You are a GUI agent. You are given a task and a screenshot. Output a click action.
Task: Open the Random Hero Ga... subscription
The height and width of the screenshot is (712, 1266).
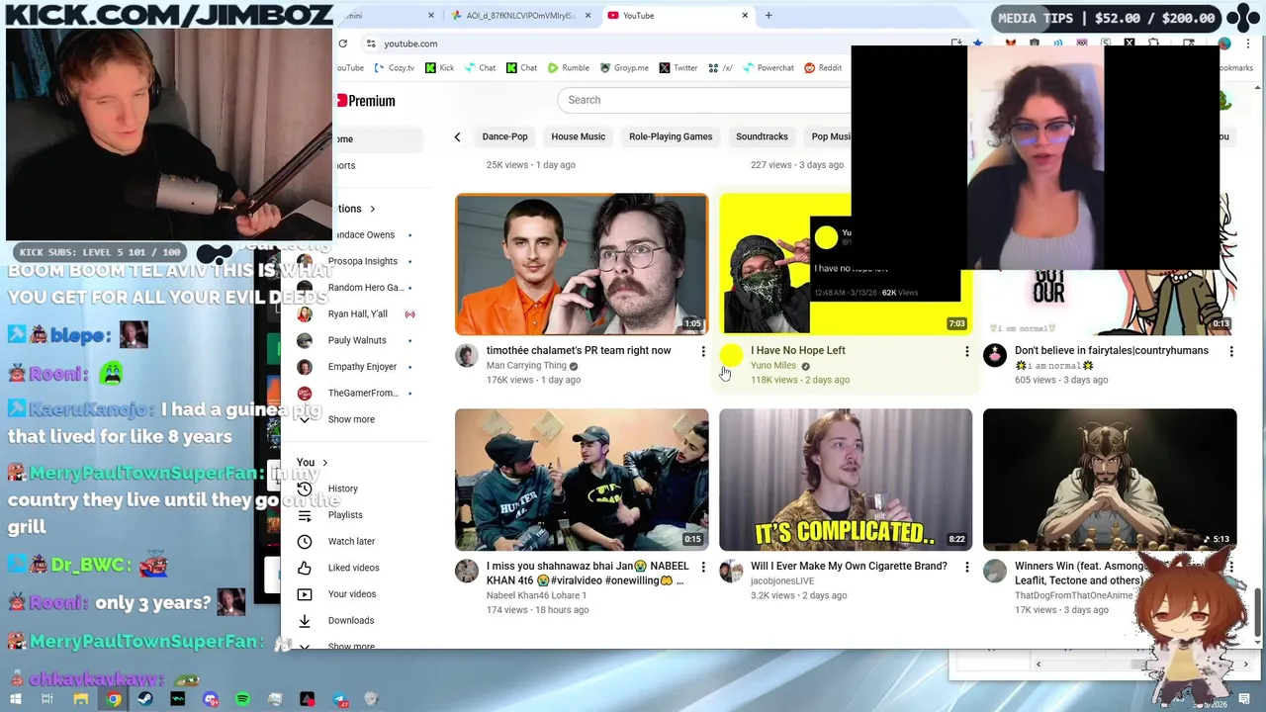[358, 288]
